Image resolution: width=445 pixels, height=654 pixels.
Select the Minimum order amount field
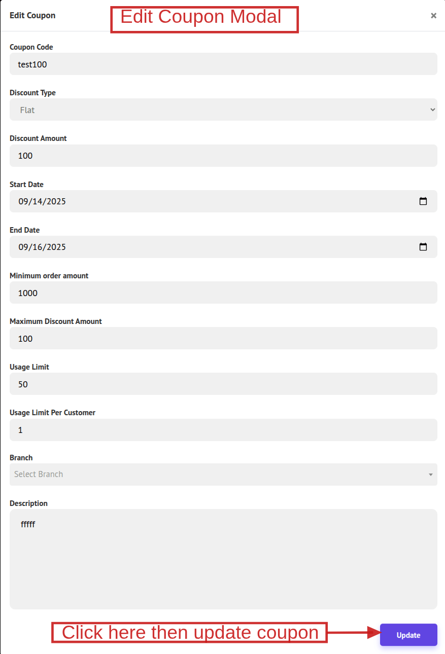click(x=223, y=293)
